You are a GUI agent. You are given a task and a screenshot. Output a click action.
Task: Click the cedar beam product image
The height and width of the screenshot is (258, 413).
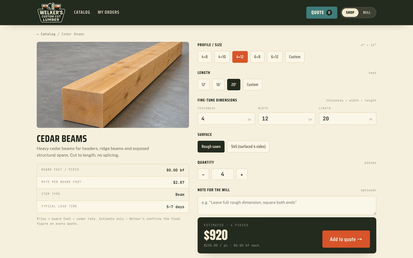point(113,85)
